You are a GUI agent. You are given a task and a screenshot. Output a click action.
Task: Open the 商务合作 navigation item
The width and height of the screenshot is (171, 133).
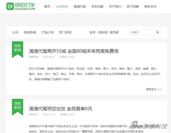(x=150, y=7)
